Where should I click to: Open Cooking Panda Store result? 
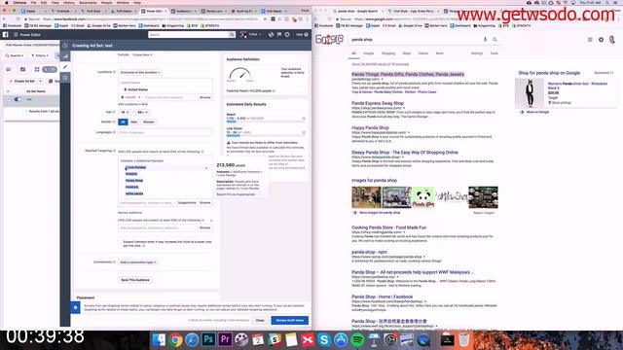tap(388, 227)
